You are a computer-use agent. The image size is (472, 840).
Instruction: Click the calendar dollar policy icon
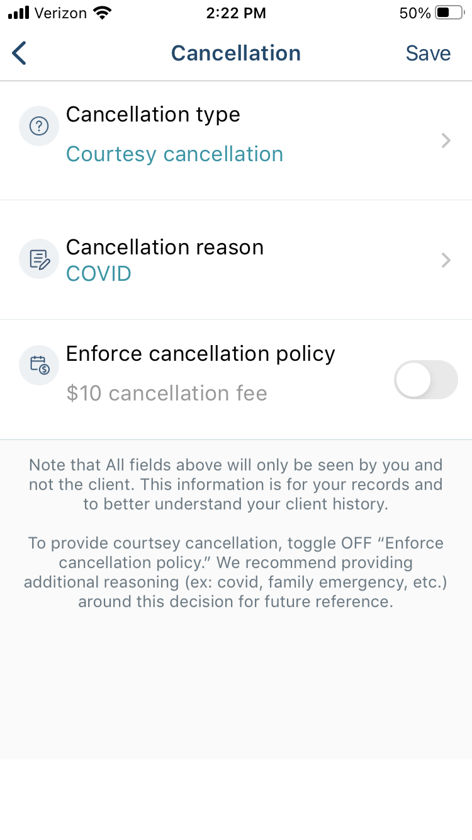coord(39,365)
